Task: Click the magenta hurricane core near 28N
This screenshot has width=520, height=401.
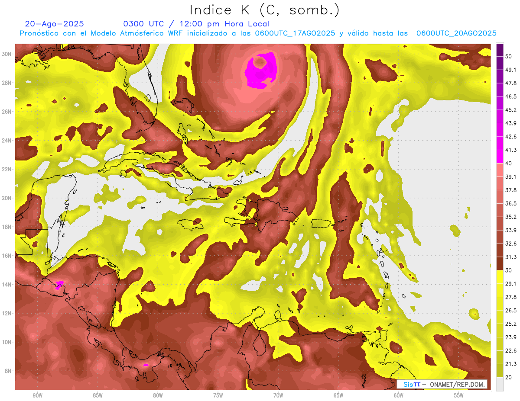Action: 260,71
